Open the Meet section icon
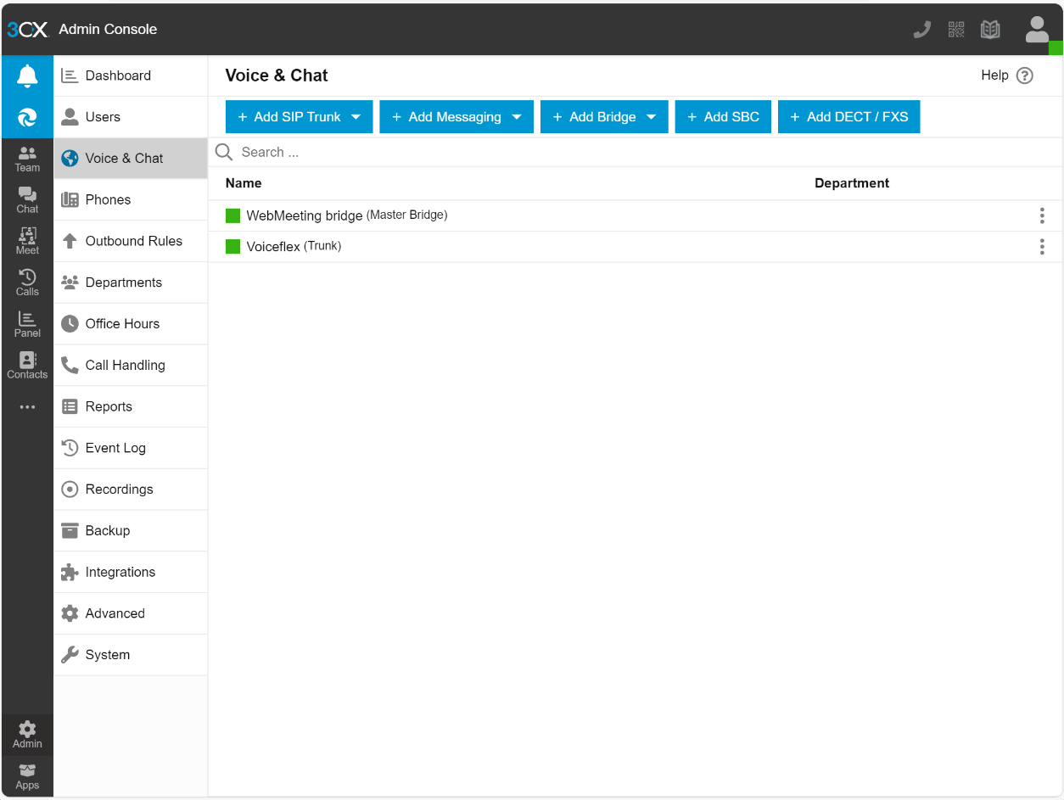The image size is (1064, 800). [x=26, y=241]
